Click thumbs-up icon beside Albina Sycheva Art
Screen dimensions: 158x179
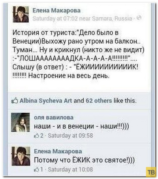[15, 101]
